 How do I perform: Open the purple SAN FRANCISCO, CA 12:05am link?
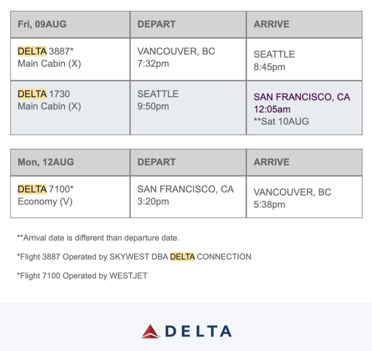301,103
